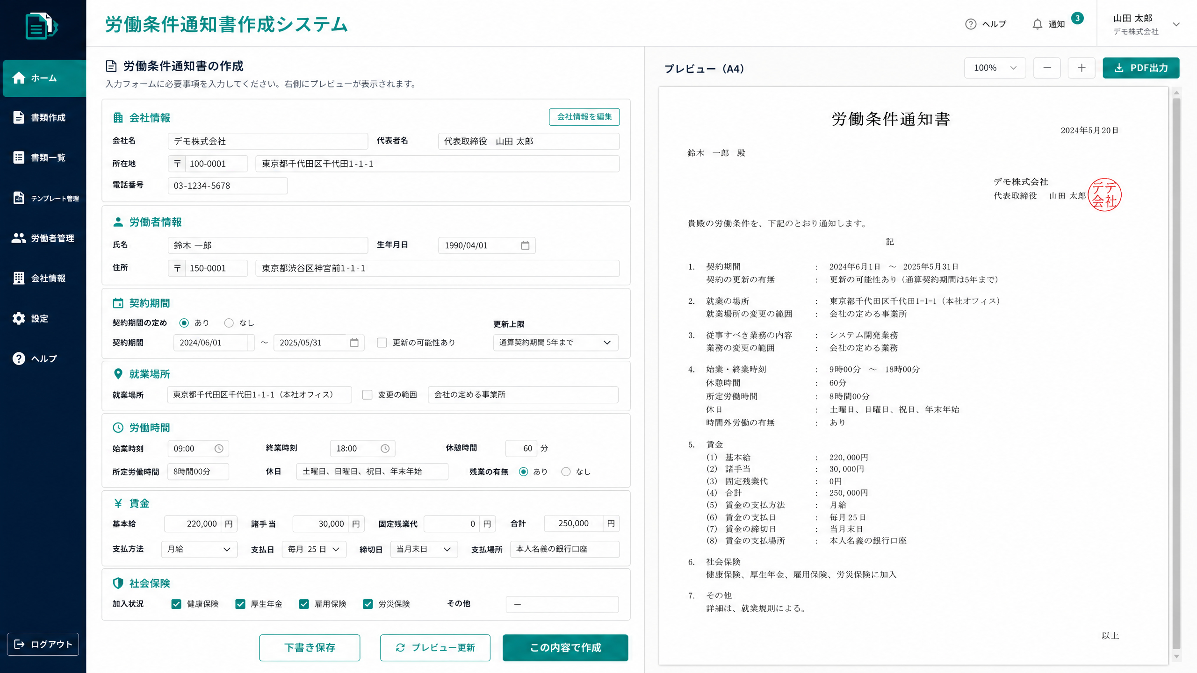Select あり for 契約期間の定め
1197x673 pixels.
point(184,323)
